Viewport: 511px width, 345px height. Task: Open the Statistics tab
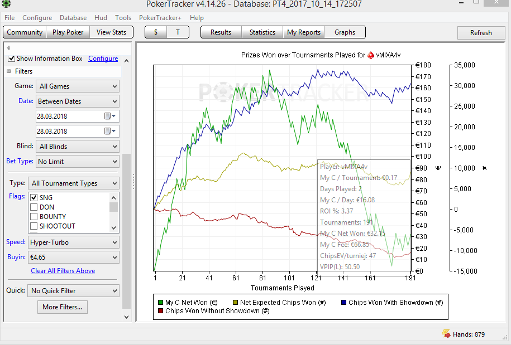coord(262,32)
